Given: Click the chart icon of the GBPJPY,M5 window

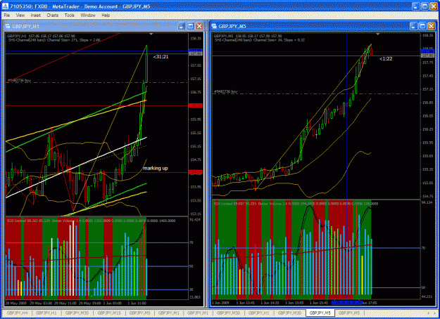Looking at the screenshot, I should [214, 27].
